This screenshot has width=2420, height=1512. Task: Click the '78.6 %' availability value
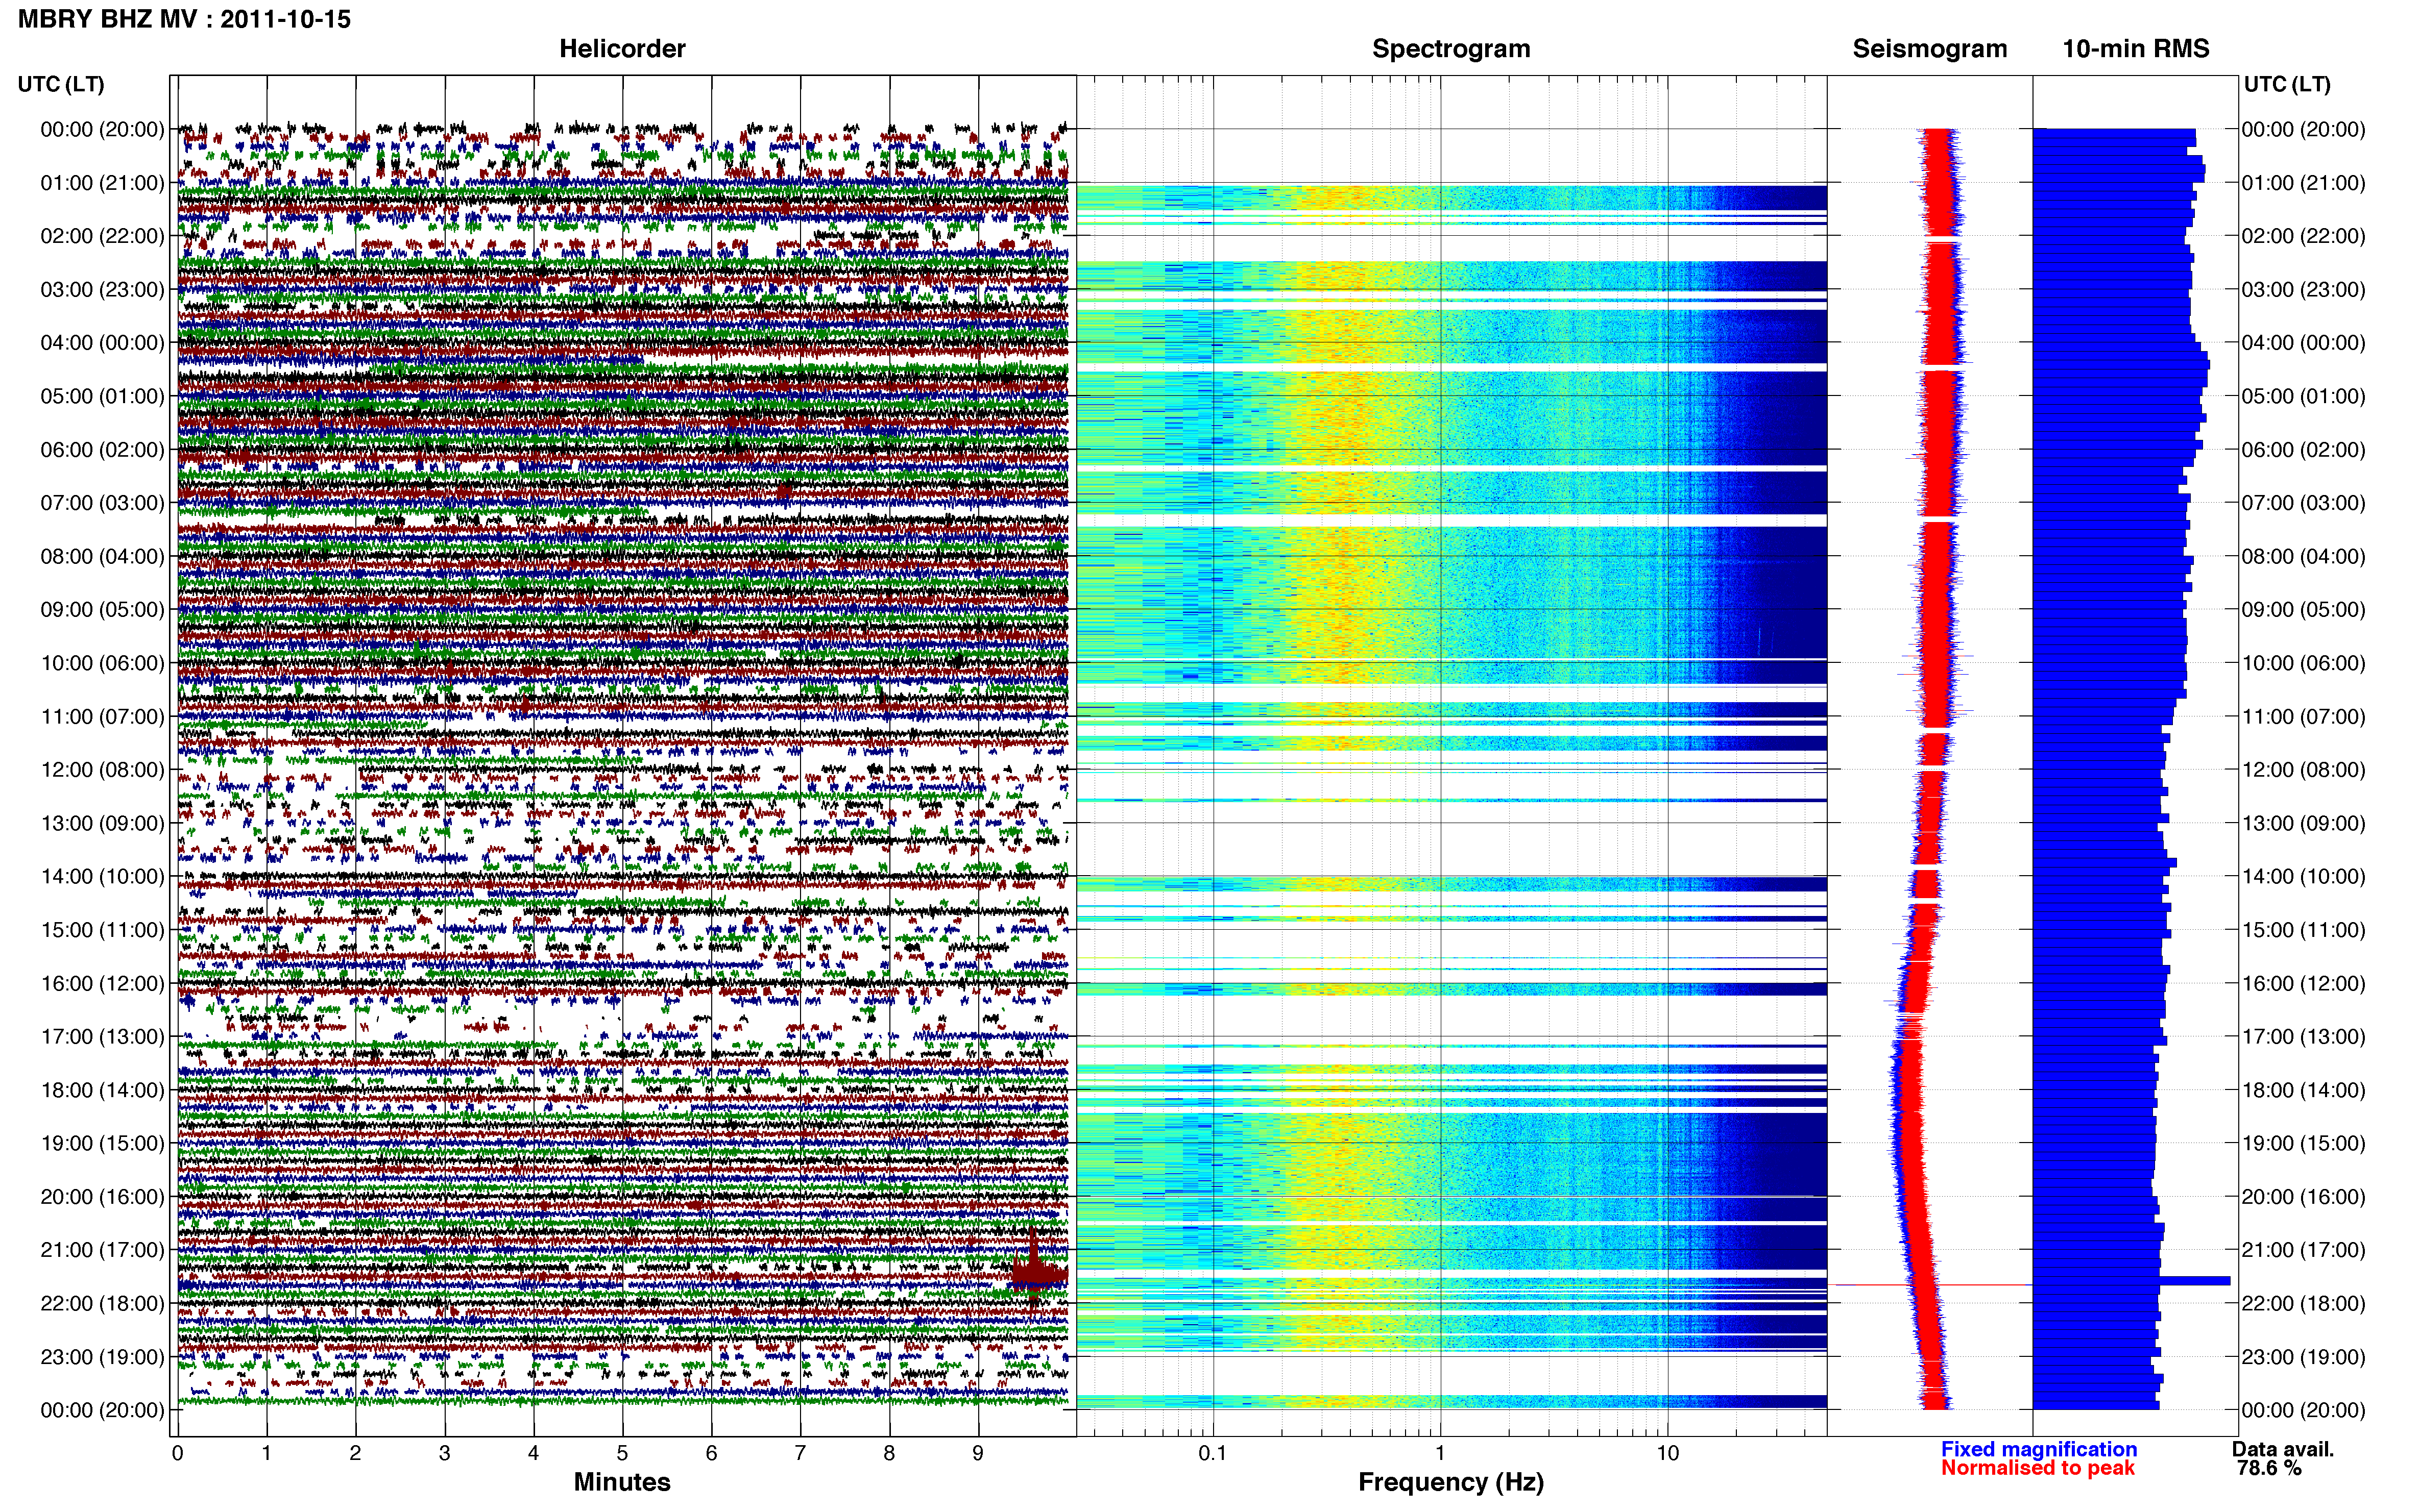(2269, 1468)
